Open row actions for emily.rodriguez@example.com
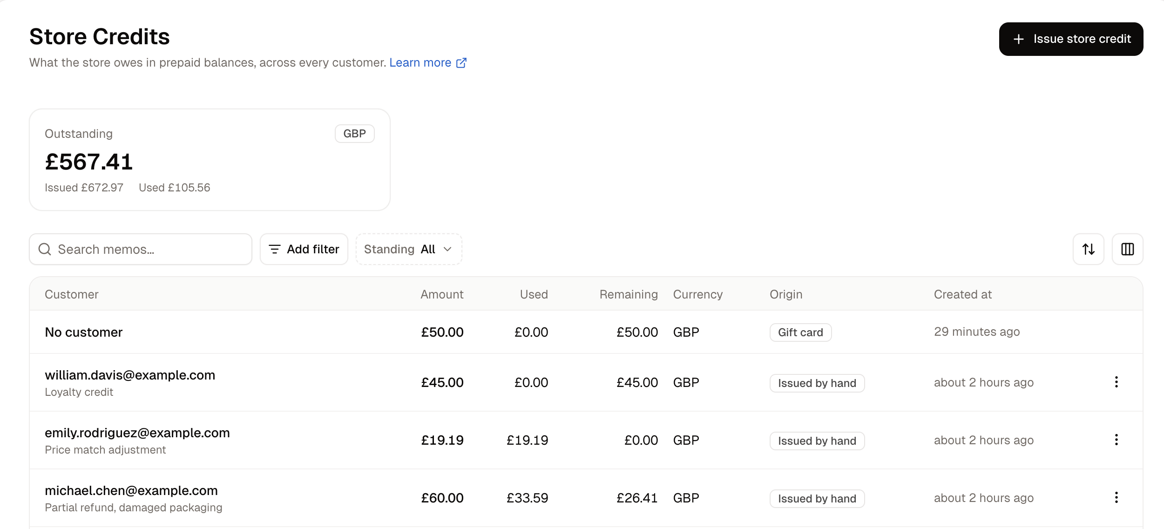 tap(1116, 440)
